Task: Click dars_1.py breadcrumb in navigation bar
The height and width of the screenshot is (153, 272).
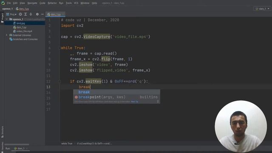Action: pos(23,8)
